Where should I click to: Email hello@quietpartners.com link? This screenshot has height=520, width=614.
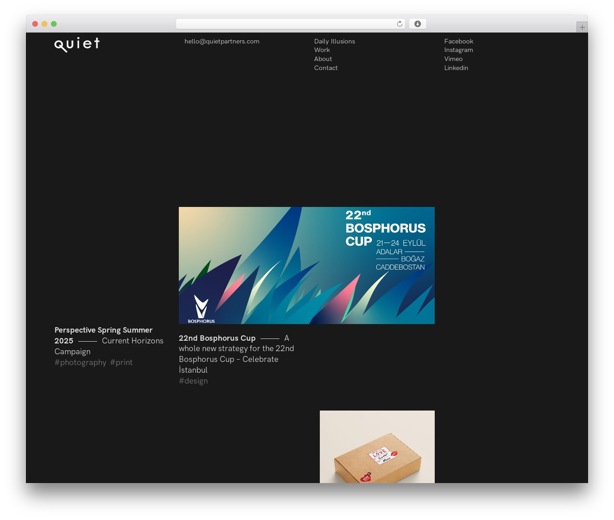click(x=222, y=41)
